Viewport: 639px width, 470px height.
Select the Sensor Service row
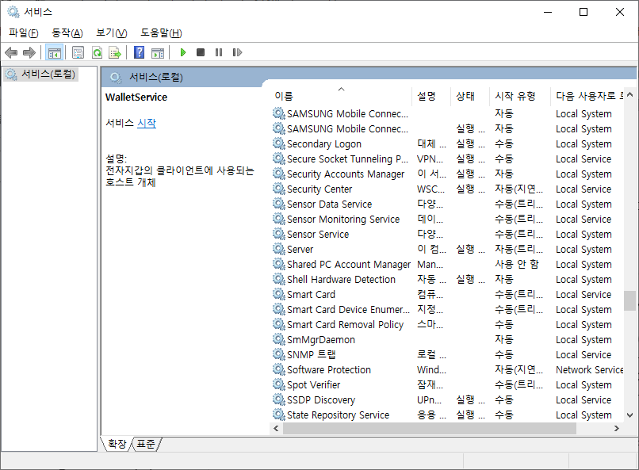pos(447,234)
